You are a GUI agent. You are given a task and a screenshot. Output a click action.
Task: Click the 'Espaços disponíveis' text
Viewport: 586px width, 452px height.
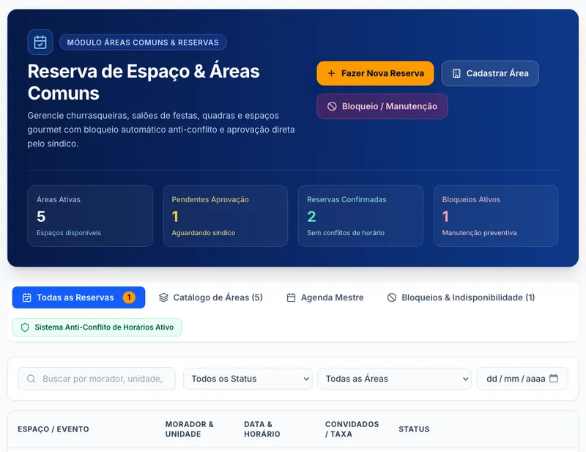[69, 233]
